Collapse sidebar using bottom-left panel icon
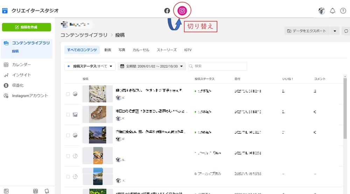 pos(6,191)
